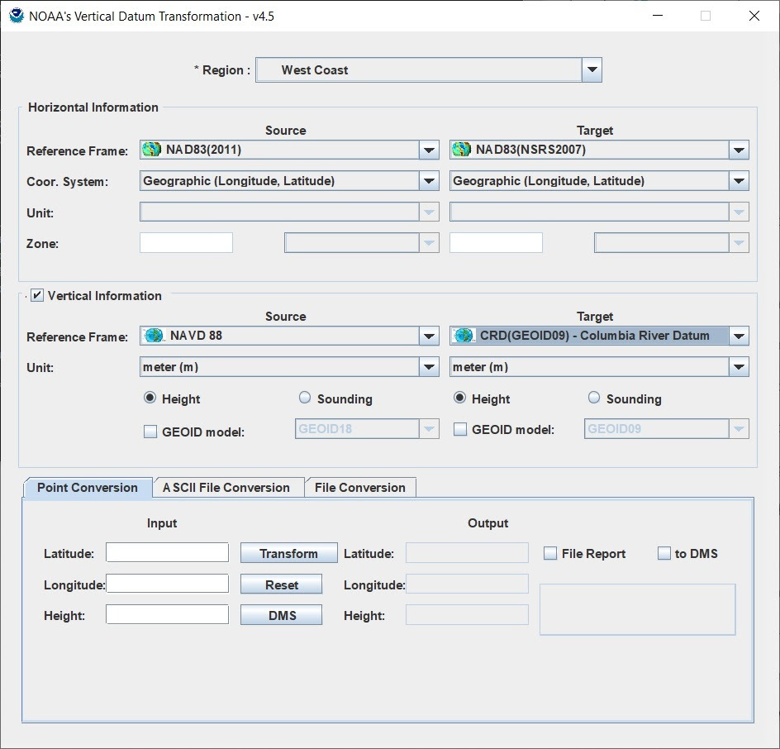Switch to the File Conversion tab
Viewport: 780px width, 749px height.
coord(360,488)
